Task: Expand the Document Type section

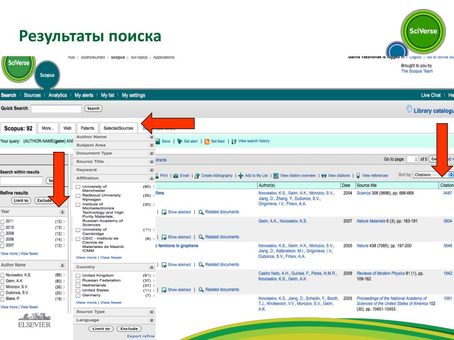Action: (x=152, y=154)
